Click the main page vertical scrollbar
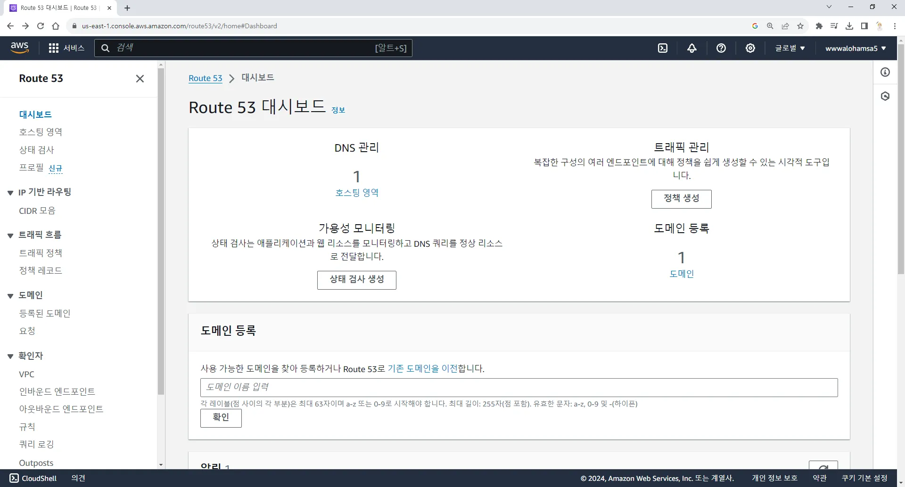905x487 pixels. 901,159
